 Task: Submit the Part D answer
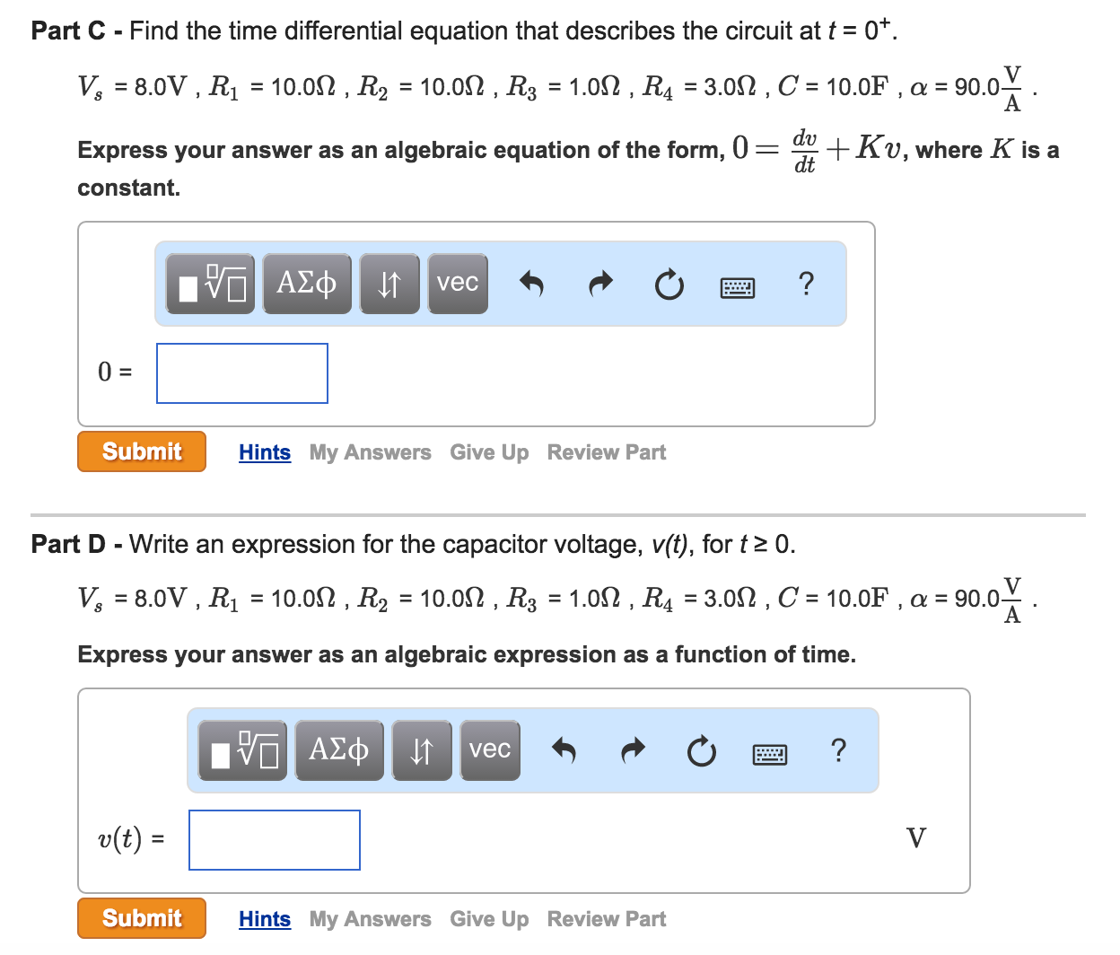[x=142, y=918]
